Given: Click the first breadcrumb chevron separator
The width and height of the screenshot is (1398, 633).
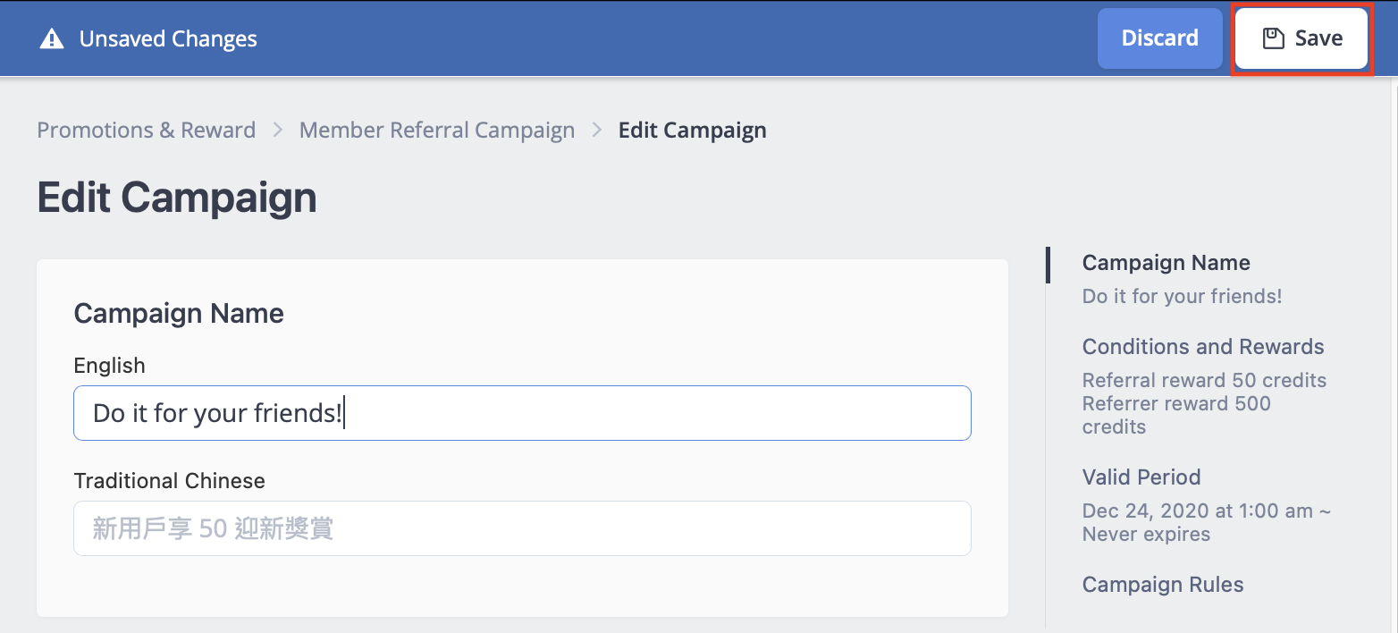Looking at the screenshot, I should coord(278,130).
